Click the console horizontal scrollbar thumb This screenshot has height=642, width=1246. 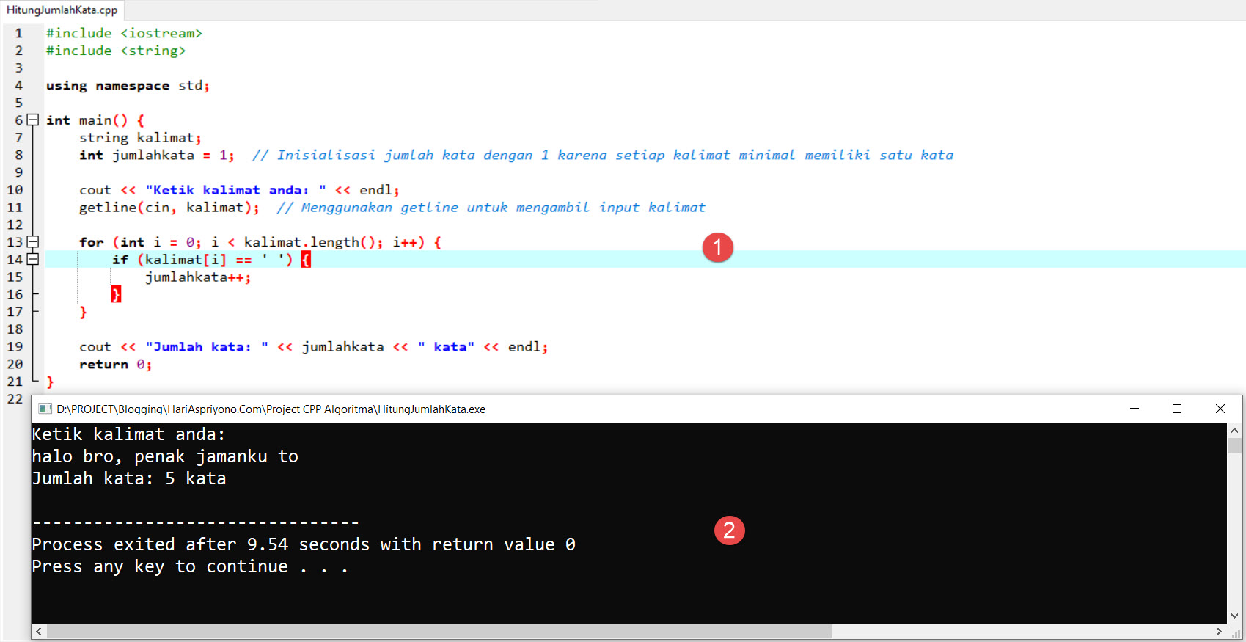(x=440, y=631)
